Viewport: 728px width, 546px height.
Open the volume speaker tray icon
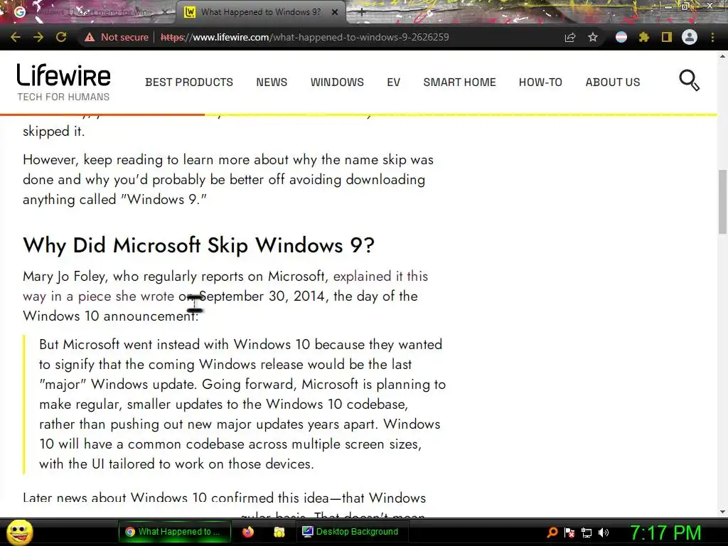coord(604,532)
